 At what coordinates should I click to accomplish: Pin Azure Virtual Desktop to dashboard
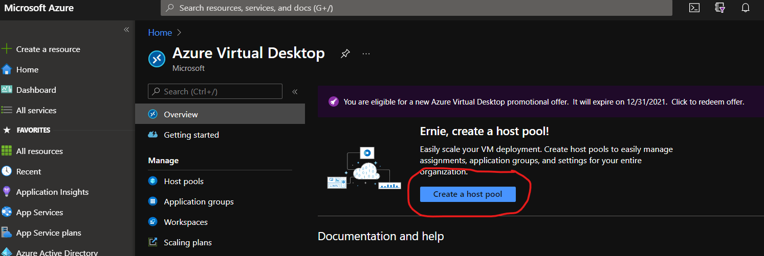(345, 54)
